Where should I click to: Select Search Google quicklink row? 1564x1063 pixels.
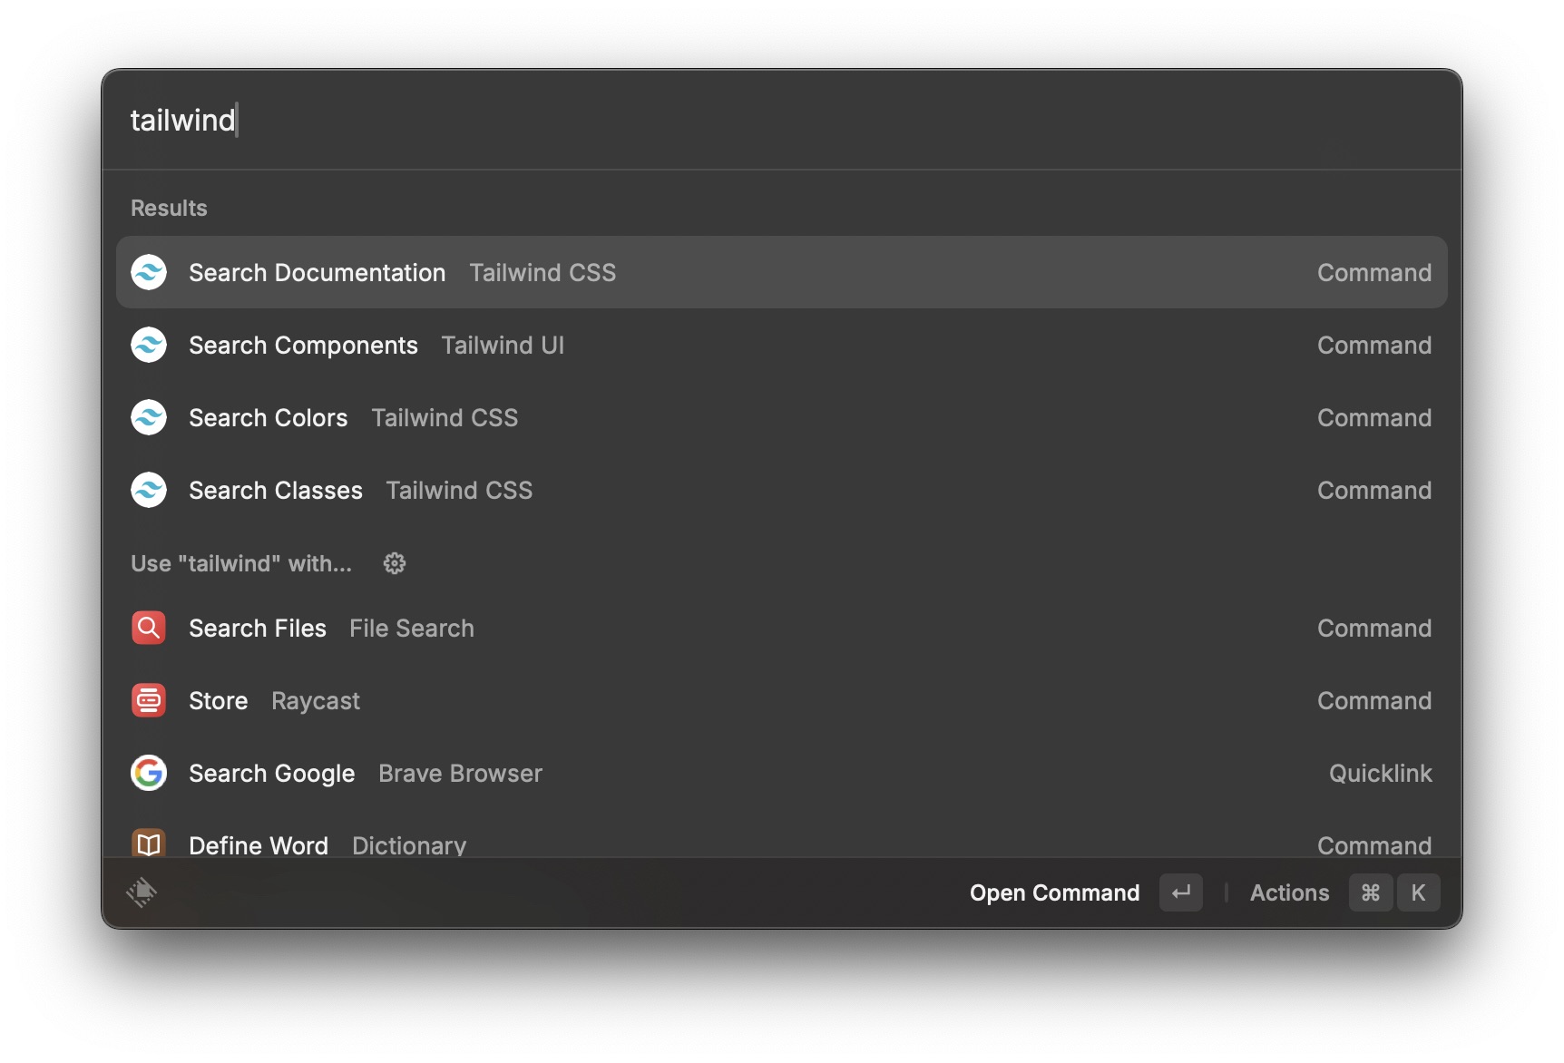tap(782, 773)
